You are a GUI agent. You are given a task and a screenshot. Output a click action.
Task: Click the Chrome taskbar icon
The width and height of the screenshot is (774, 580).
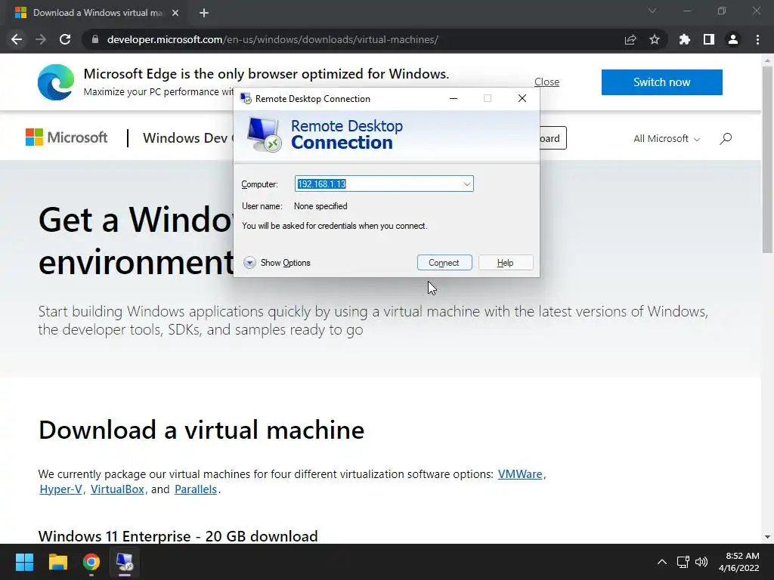(x=91, y=562)
